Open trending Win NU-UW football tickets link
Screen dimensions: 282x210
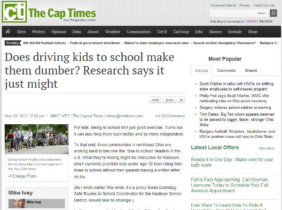(x=45, y=43)
